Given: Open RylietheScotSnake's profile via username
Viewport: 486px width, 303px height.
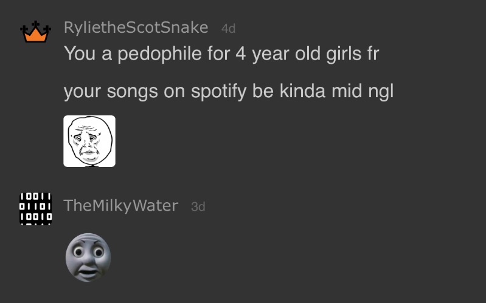Looking at the screenshot, I should click(x=136, y=27).
